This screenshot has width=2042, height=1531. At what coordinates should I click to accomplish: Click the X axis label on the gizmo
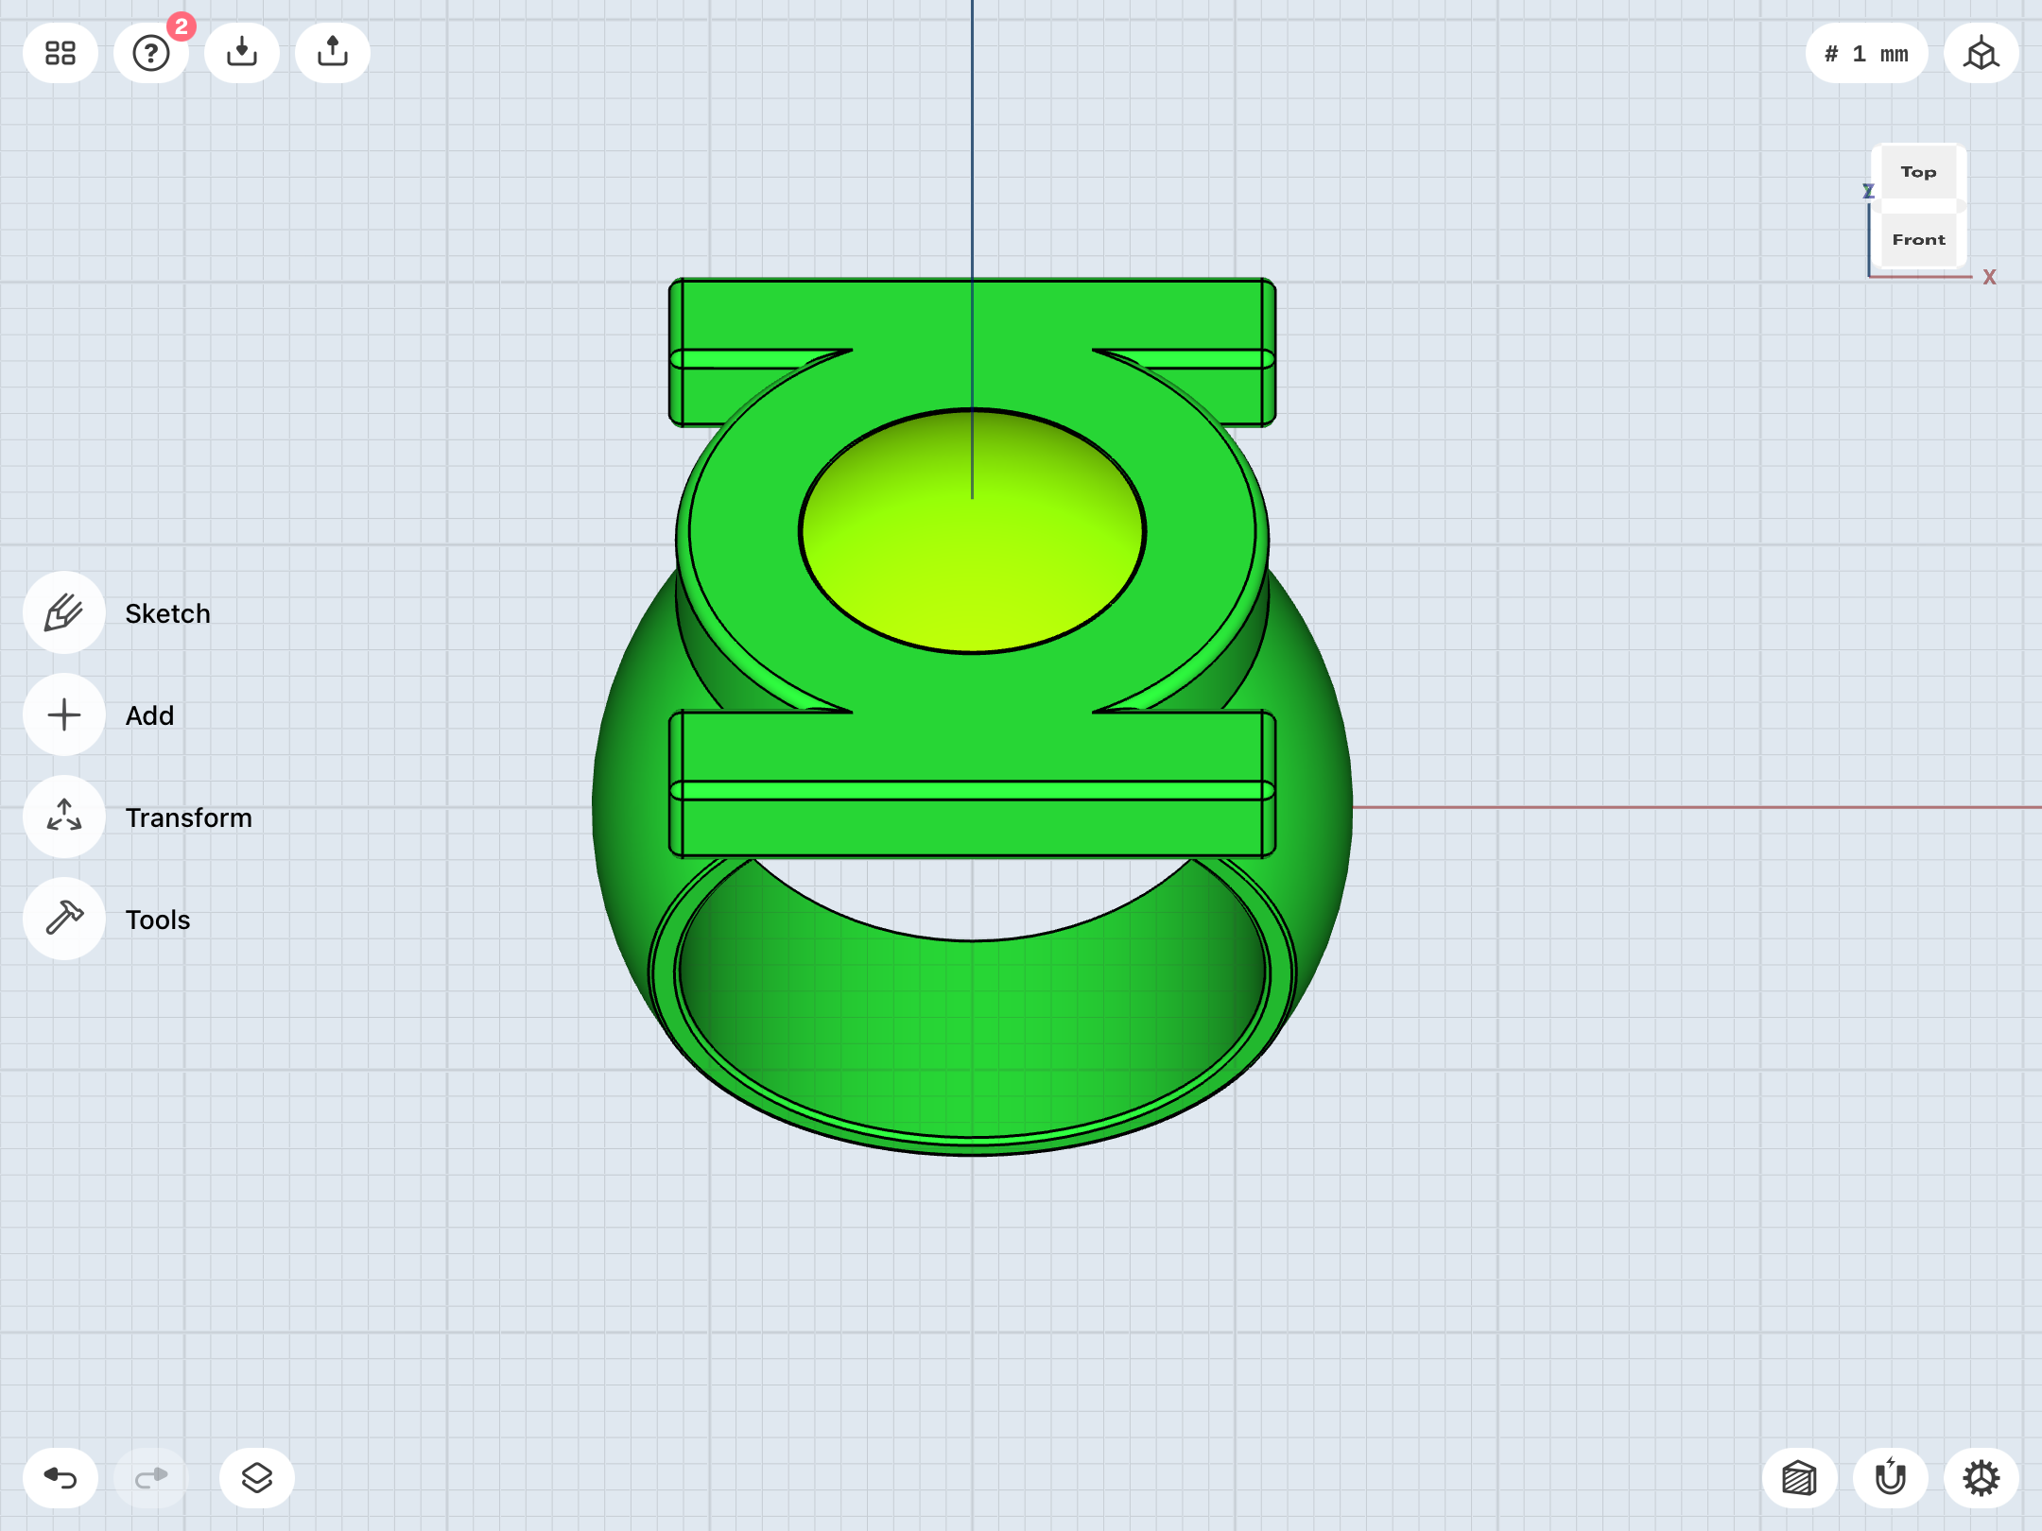tap(1989, 277)
